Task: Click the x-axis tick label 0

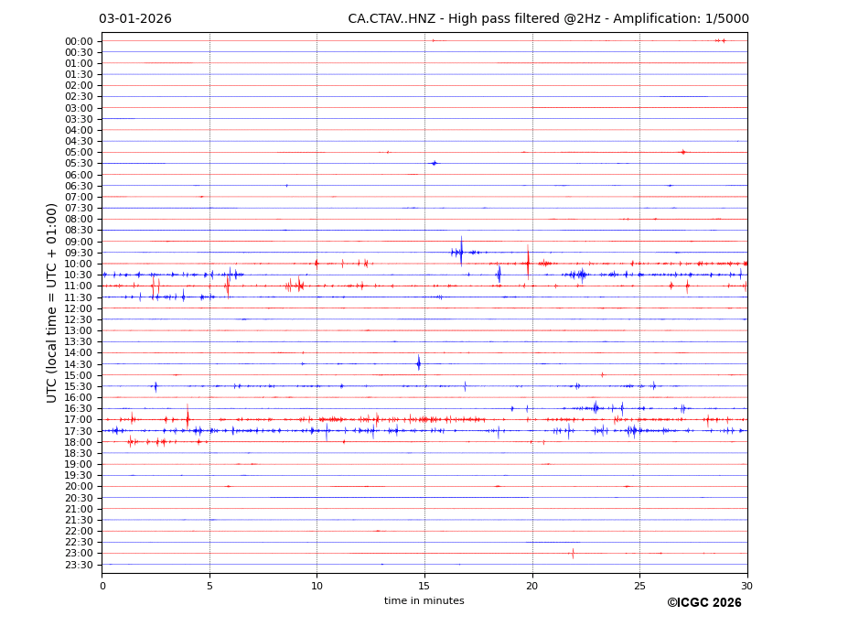Action: pyautogui.click(x=102, y=586)
